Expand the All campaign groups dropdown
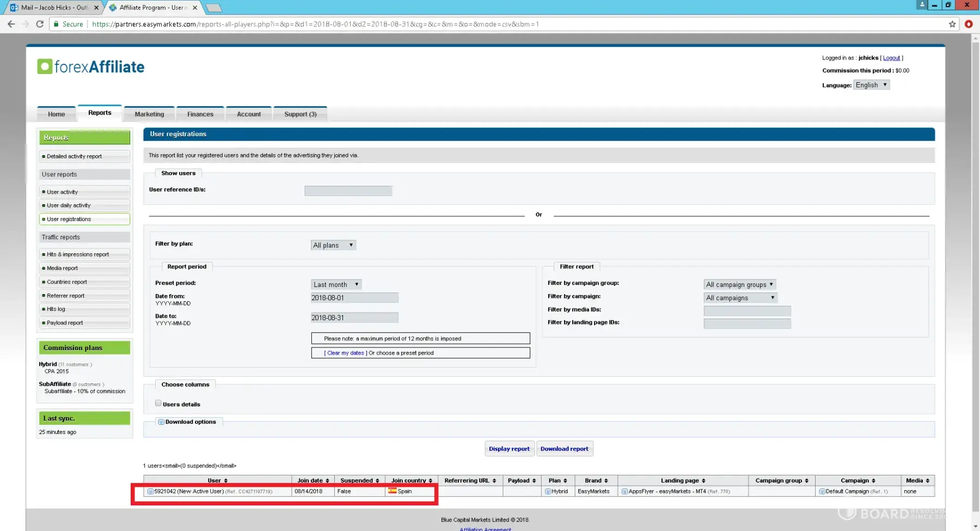980x531 pixels. [x=739, y=284]
